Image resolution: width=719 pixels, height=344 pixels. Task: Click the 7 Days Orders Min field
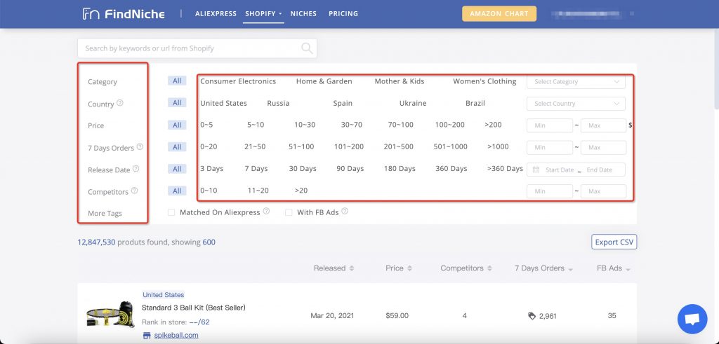click(x=550, y=148)
